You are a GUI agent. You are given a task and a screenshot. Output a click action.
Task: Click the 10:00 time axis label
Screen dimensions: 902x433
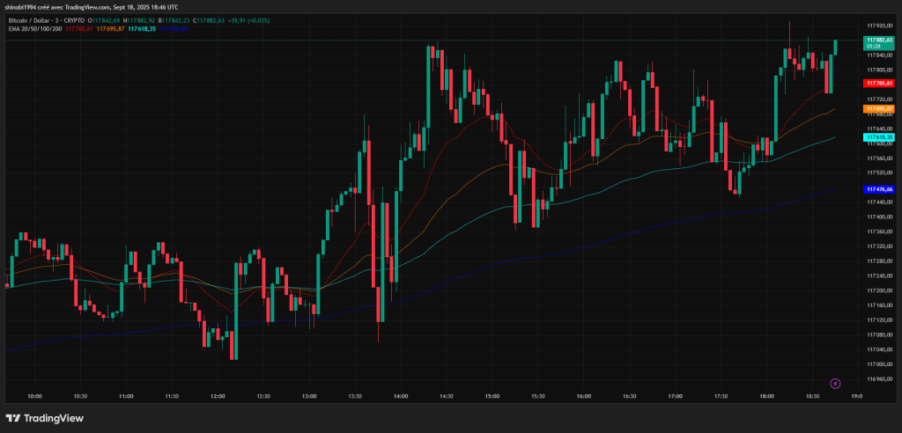[x=34, y=397]
